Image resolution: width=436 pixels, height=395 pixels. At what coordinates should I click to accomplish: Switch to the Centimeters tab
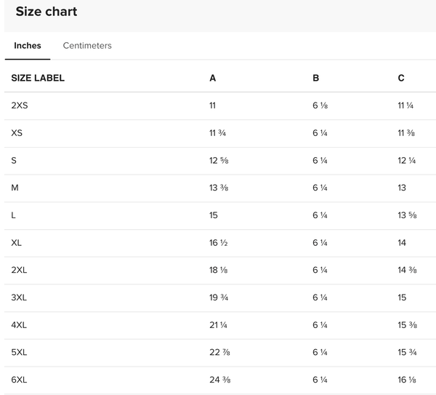(x=87, y=45)
